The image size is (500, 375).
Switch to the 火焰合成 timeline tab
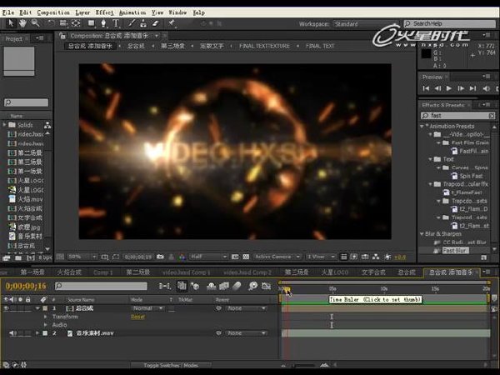coord(69,272)
